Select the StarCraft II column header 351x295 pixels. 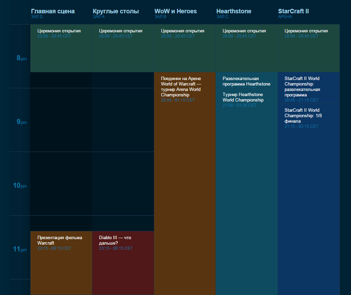pyautogui.click(x=293, y=11)
